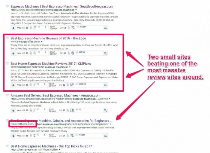This screenshot has width=210, height=153.
Task: Click the amazon.com Best-Sellers URL text
Action: point(59,99)
